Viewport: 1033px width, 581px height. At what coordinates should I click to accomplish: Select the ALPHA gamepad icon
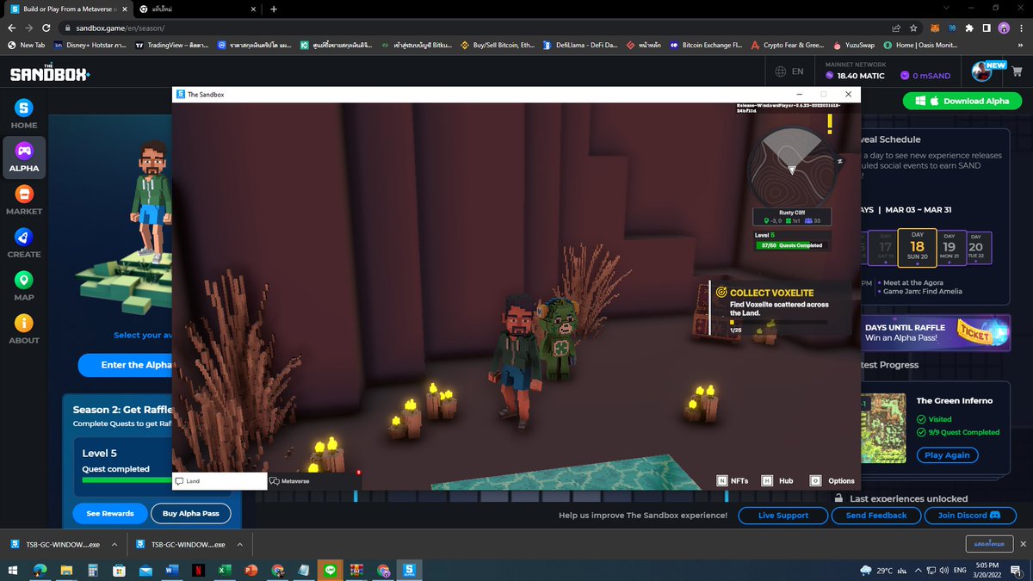tap(24, 151)
